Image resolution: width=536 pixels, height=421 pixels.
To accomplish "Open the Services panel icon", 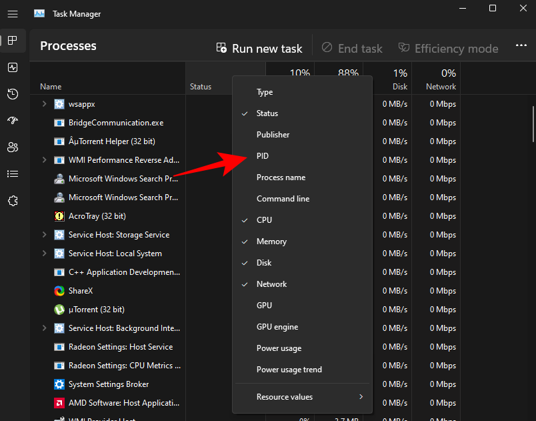I will click(x=13, y=200).
